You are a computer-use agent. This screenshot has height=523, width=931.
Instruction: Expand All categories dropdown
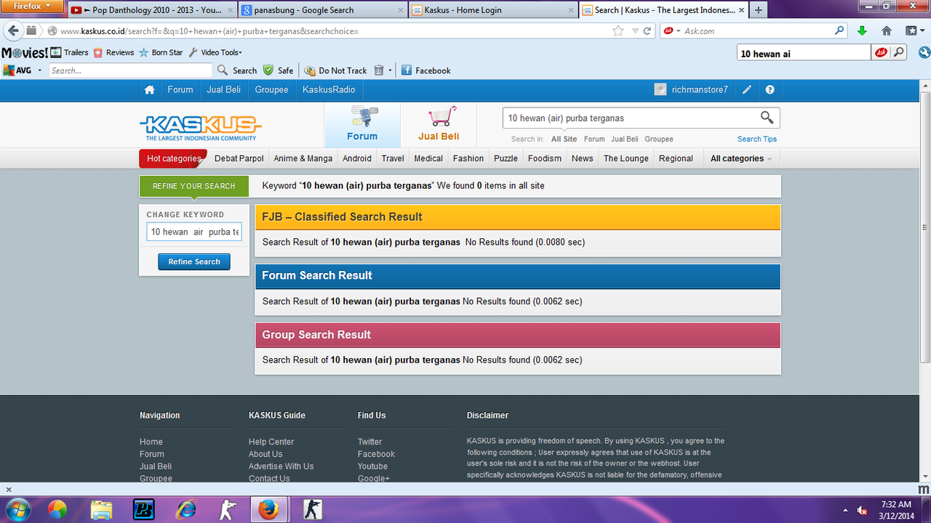tap(741, 158)
